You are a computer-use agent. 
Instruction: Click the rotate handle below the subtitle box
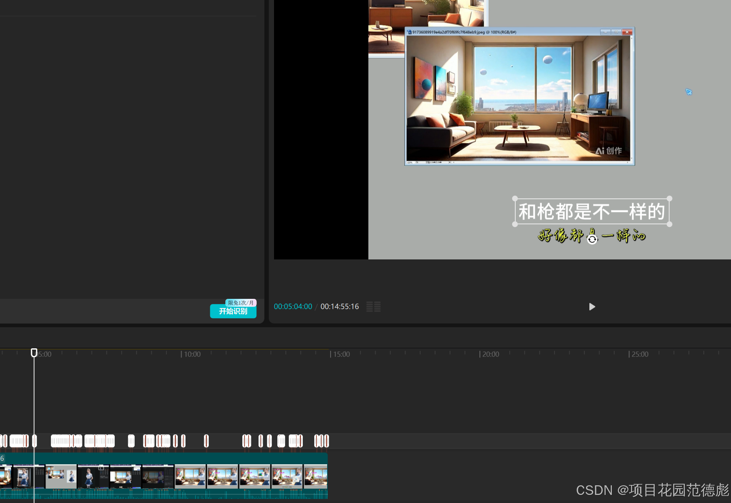tap(592, 240)
